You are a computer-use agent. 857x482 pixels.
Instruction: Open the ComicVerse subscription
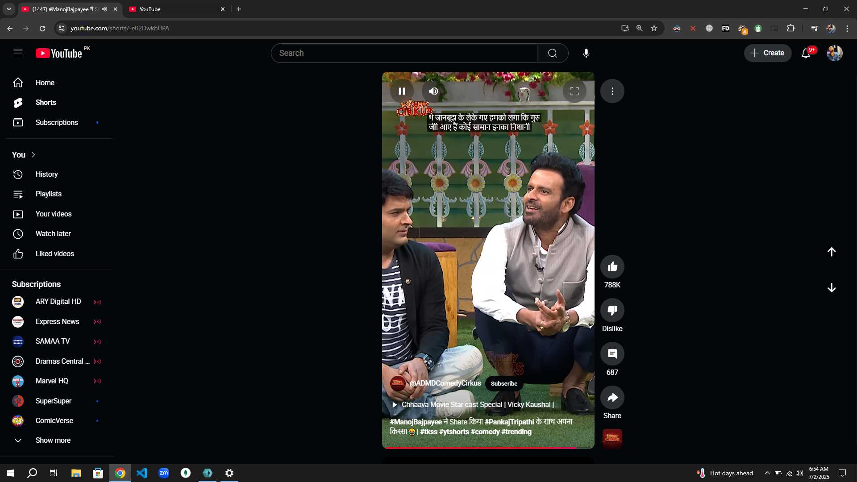(57, 421)
